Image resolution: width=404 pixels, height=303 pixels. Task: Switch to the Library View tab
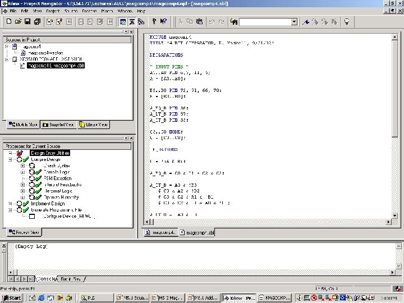[93, 125]
